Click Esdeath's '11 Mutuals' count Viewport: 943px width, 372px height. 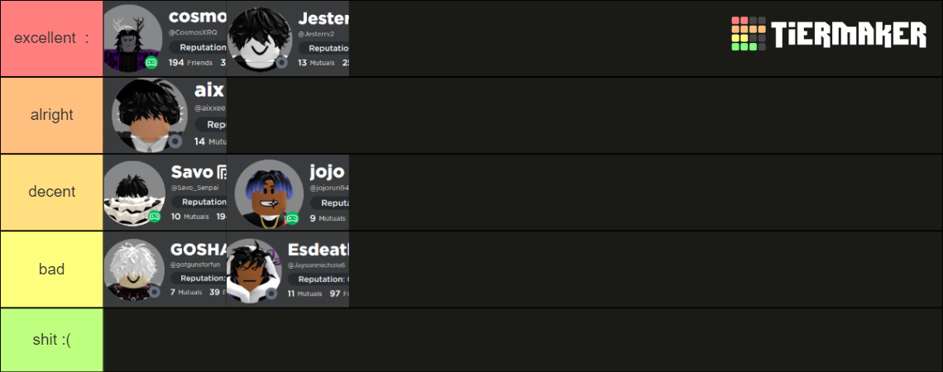pos(304,293)
